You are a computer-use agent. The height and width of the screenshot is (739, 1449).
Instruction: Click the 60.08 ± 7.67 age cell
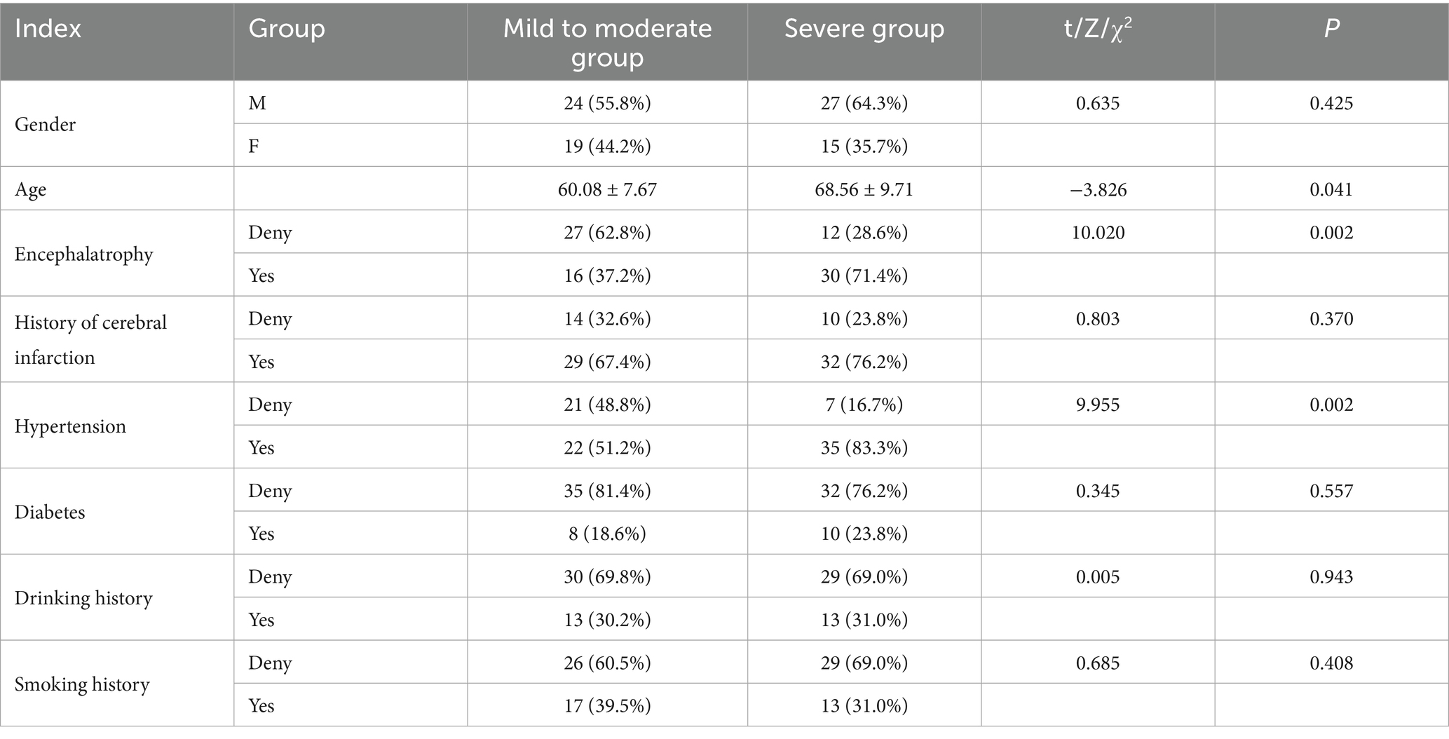pos(607,189)
